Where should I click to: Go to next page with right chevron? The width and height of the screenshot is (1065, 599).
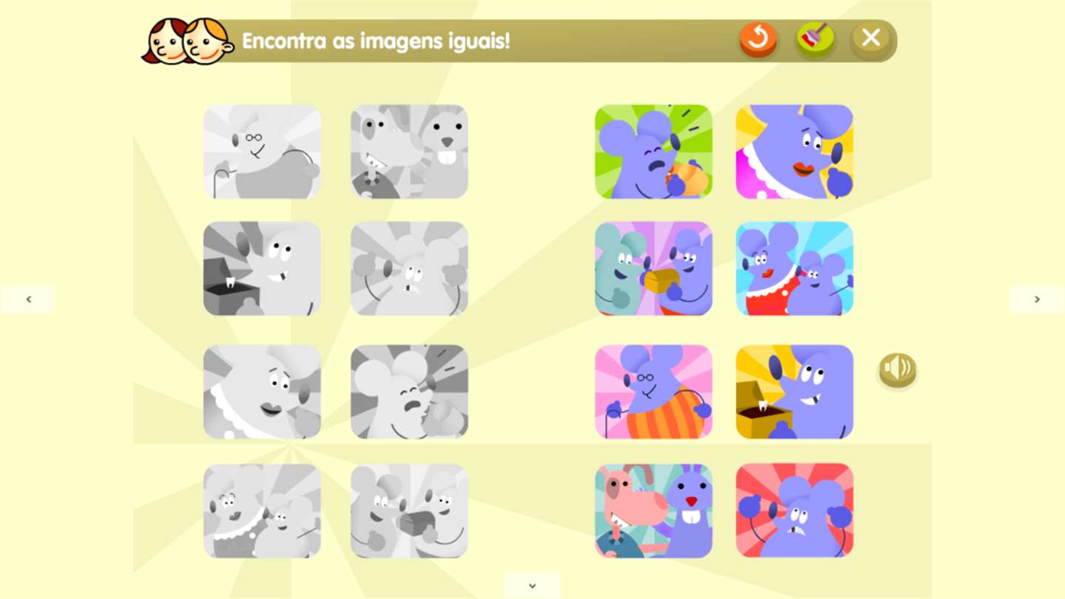coord(1037,299)
